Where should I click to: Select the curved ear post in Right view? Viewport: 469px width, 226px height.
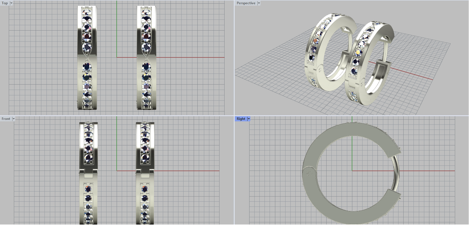point(397,173)
